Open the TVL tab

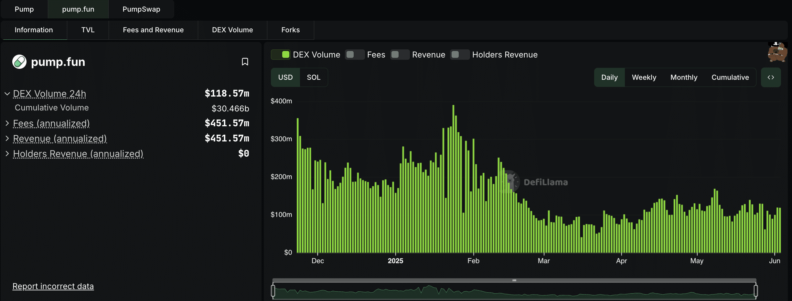[88, 30]
